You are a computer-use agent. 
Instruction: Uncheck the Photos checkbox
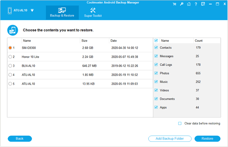pyautogui.click(x=156, y=73)
